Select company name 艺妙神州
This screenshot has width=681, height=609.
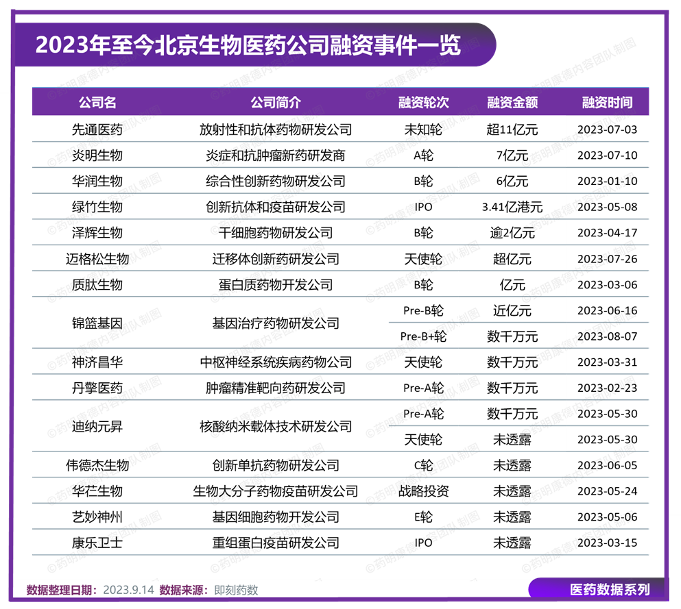pos(97,517)
